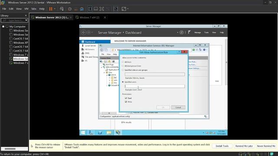Viewport: 278px width, 156px height.
Task: Open the dropdown arrow beside the pause button
Action: [x=55, y=9]
